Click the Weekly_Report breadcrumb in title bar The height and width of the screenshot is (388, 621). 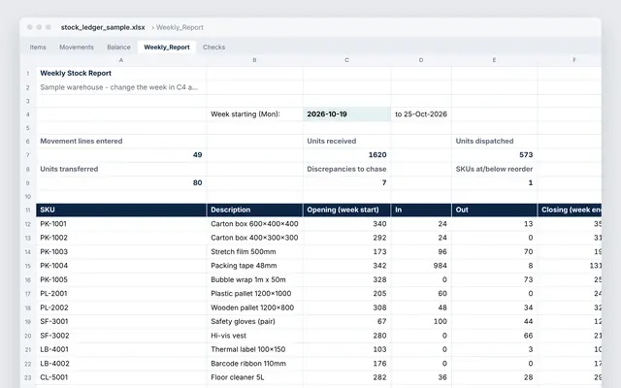180,27
